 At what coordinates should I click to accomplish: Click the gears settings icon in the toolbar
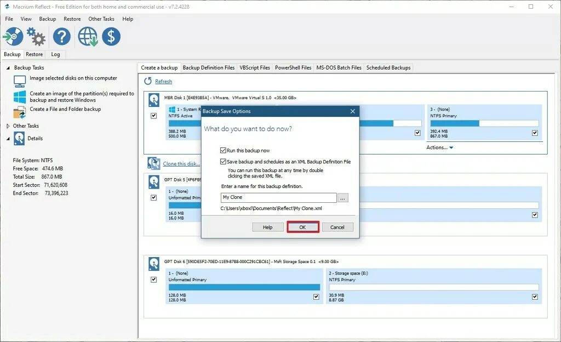click(x=36, y=36)
